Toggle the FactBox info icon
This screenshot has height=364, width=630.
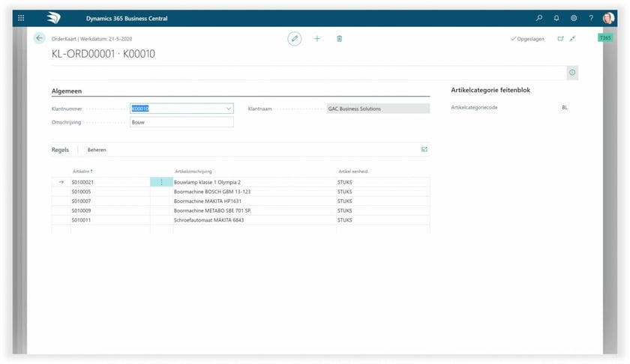pyautogui.click(x=572, y=73)
